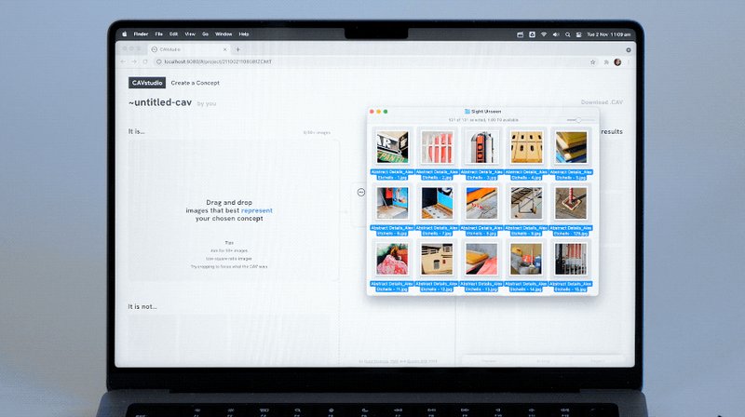This screenshot has height=417, width=745.
Task: Select thumbnail with yellow and pink cushions
Action: coord(481,260)
